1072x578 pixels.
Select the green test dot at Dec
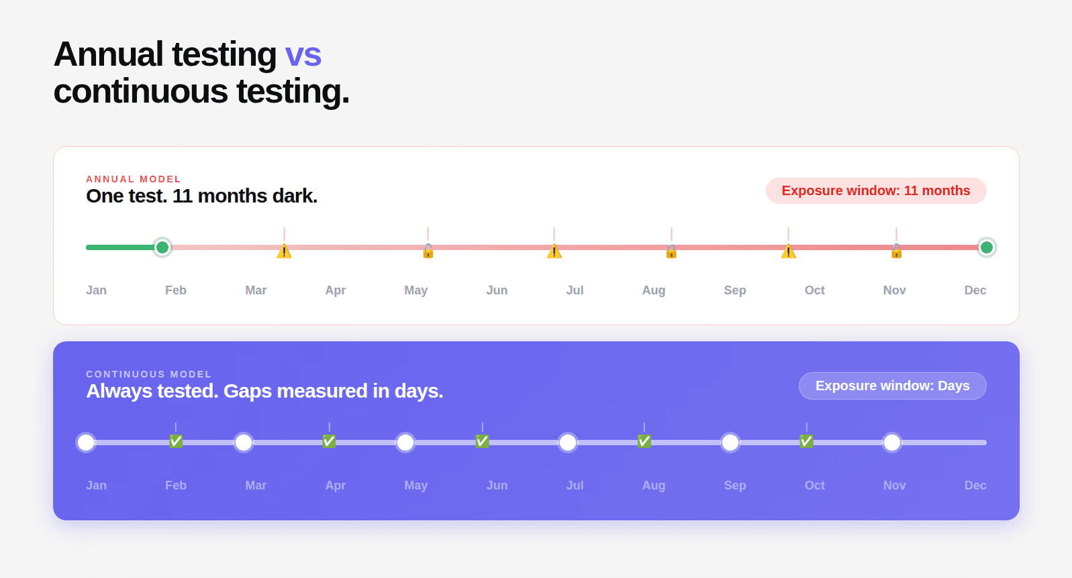tap(986, 247)
